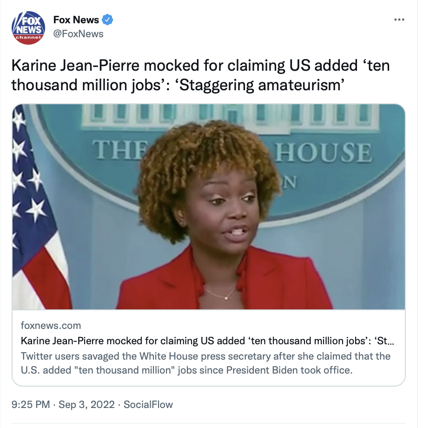Click the Sep 3, 2022 date

tap(86, 404)
